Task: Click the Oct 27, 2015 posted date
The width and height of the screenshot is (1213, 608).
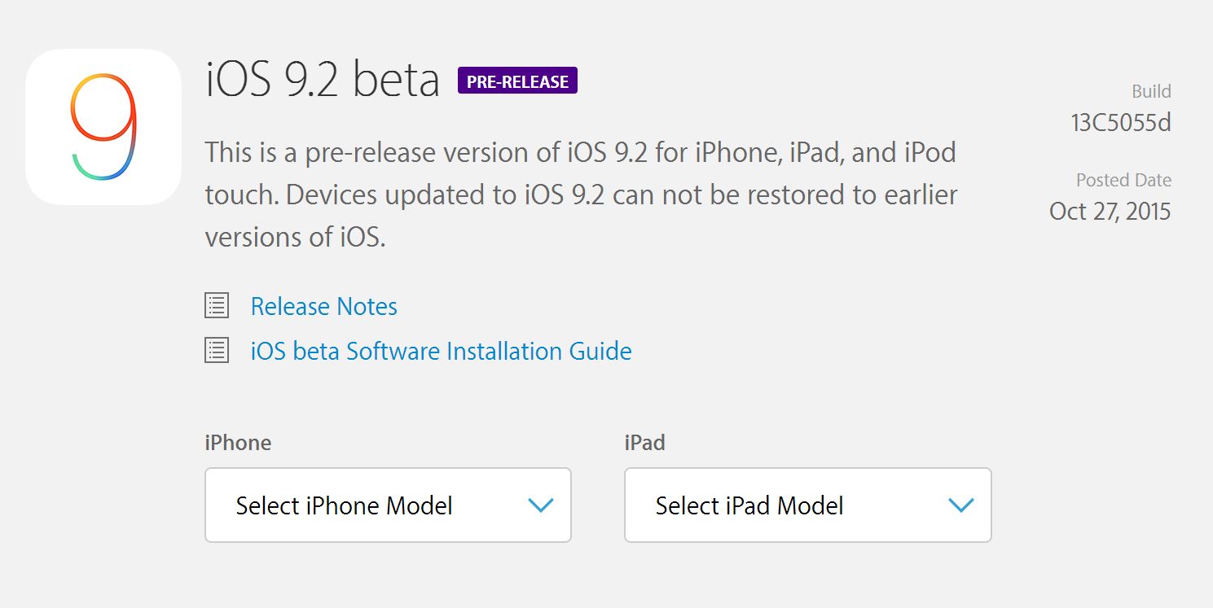Action: point(1110,212)
